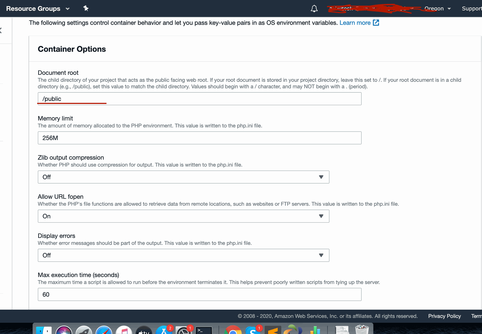Open Apple TV app in dock
This screenshot has height=334, width=482.
[x=144, y=330]
